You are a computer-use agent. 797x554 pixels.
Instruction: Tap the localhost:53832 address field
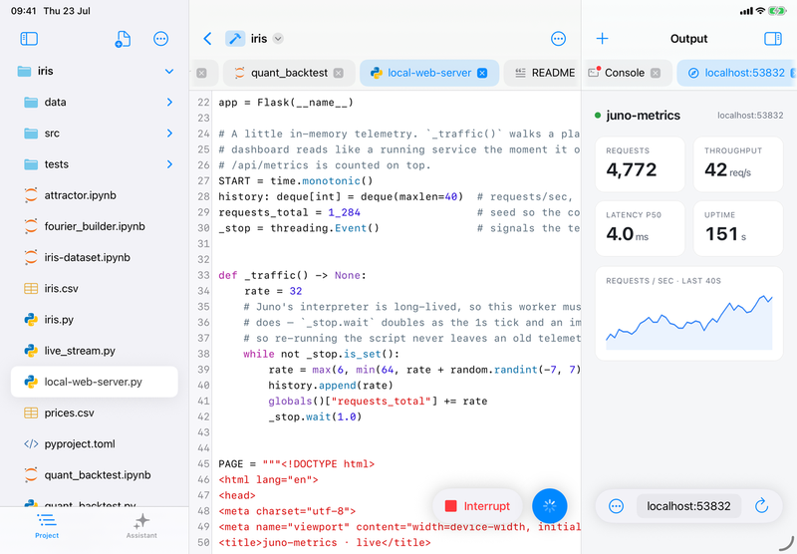coord(688,506)
